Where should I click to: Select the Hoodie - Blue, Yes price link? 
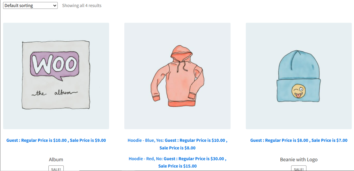[177, 144]
